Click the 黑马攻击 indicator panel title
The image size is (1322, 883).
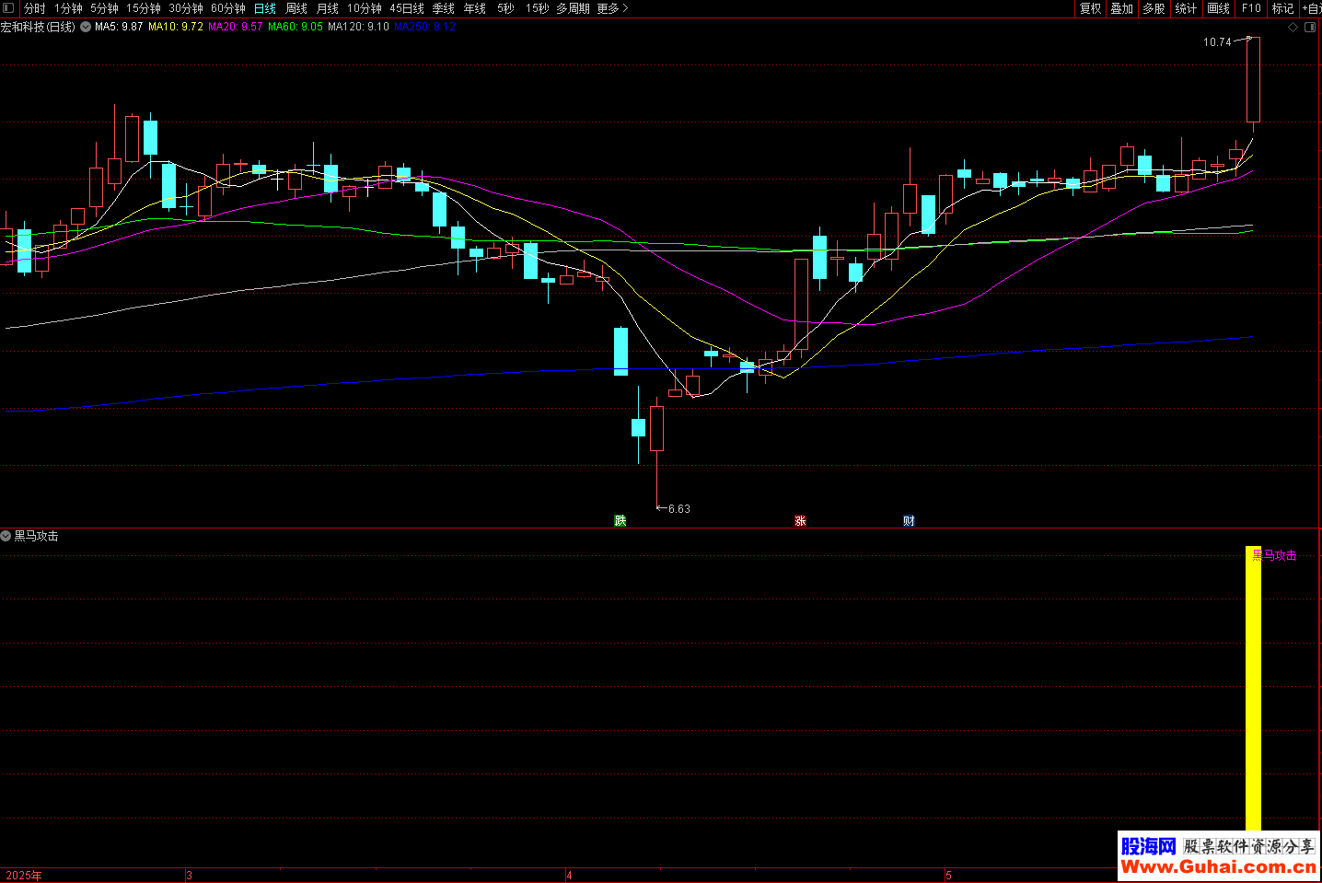tap(36, 536)
